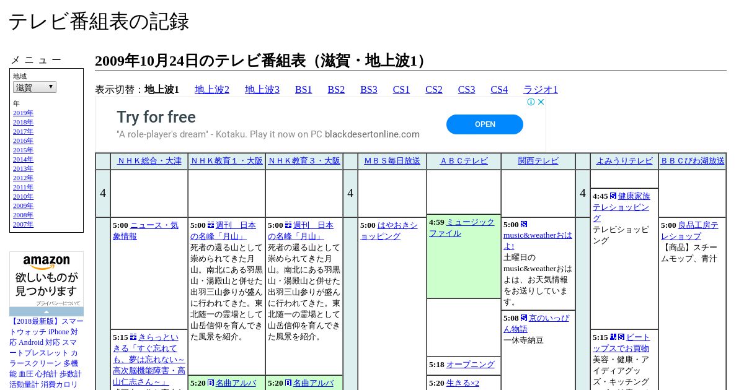Switch to CS2 listings

tap(434, 90)
